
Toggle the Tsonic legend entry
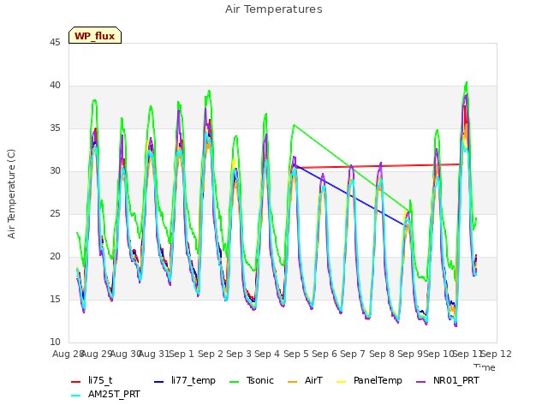(x=252, y=380)
